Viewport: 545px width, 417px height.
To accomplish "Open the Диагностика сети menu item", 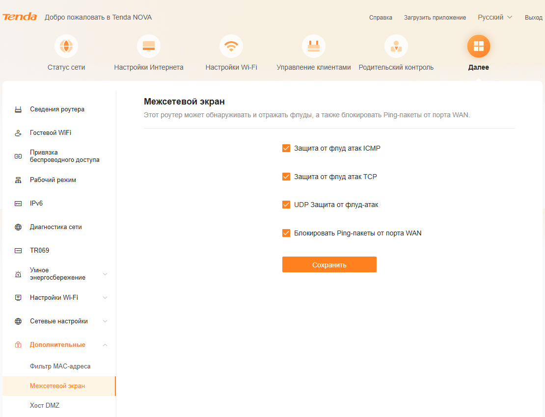I will [55, 227].
